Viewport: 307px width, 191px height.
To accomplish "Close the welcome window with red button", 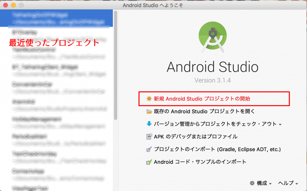I will [x=5, y=5].
